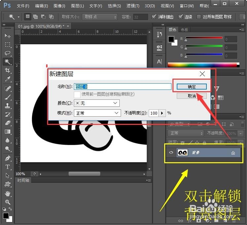Select the History Brush tool
The image size is (247, 225).
7,114
